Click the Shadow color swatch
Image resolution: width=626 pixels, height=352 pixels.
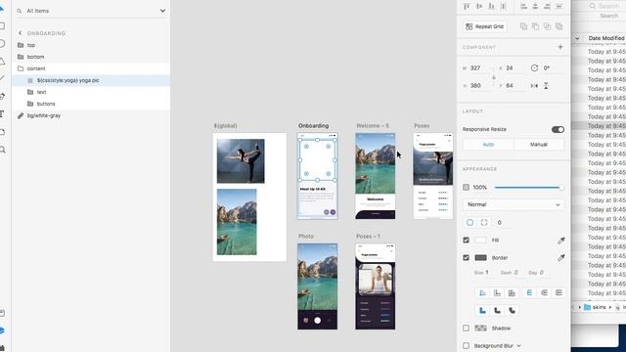(480, 329)
